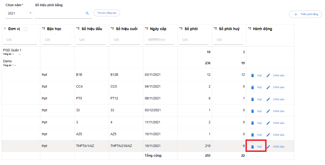Click the trash icon in the B1B row
This screenshot has height=165, width=325.
click(253, 76)
